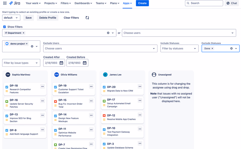The image size is (241, 149).
Task: Open more actions menu for DP-9
Action: coord(42,130)
